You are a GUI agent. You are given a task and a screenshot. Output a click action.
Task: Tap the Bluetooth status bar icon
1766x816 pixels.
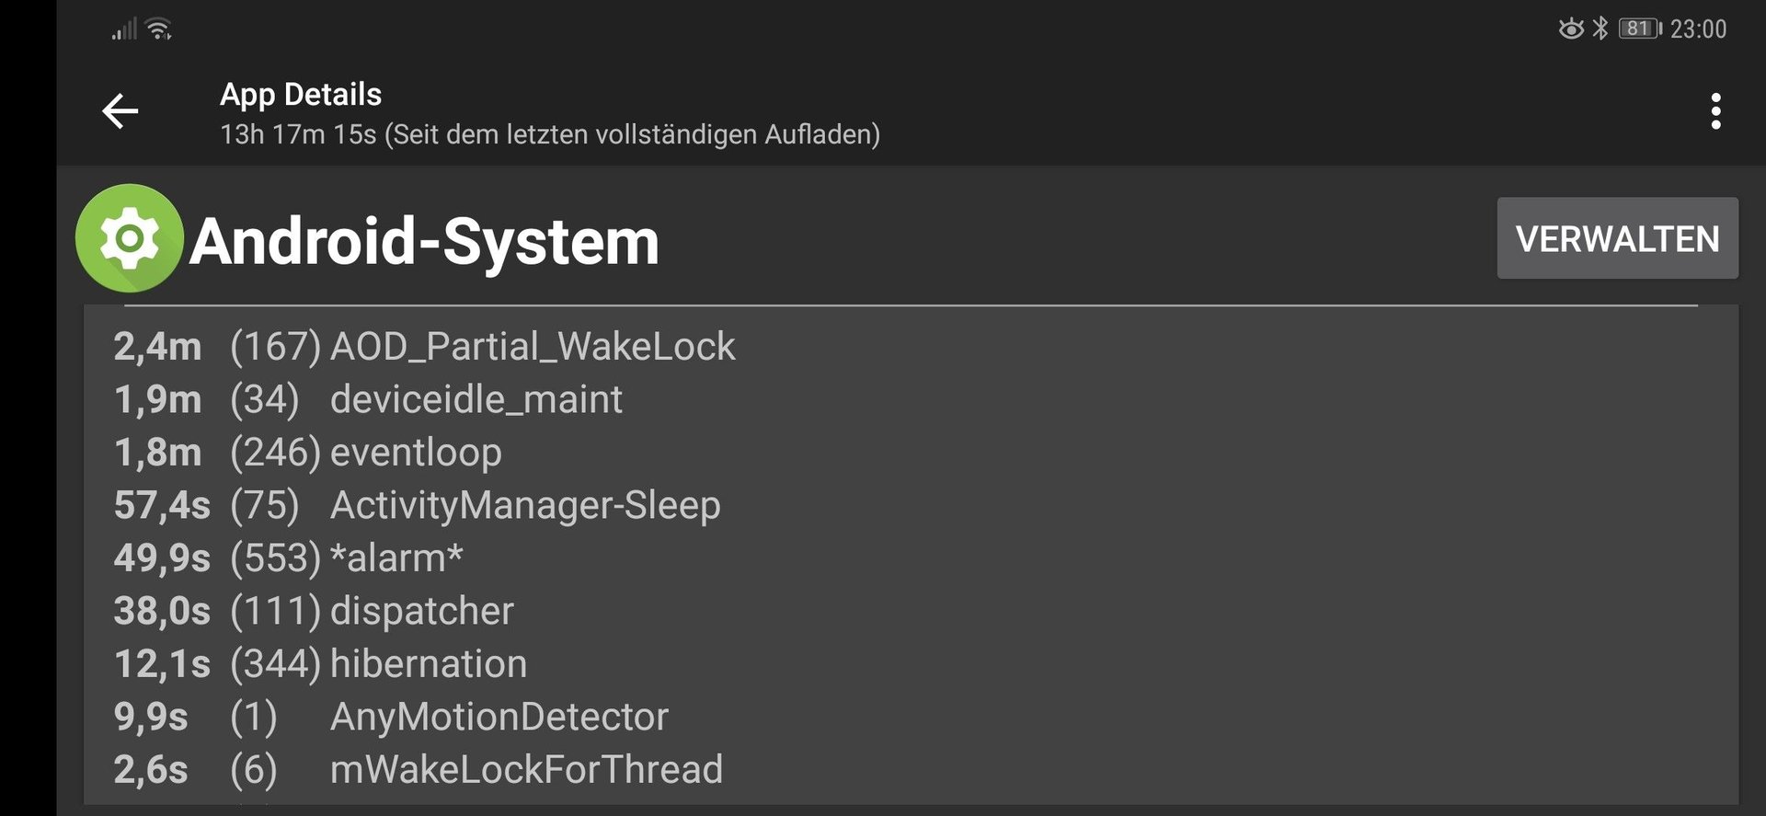tap(1600, 29)
